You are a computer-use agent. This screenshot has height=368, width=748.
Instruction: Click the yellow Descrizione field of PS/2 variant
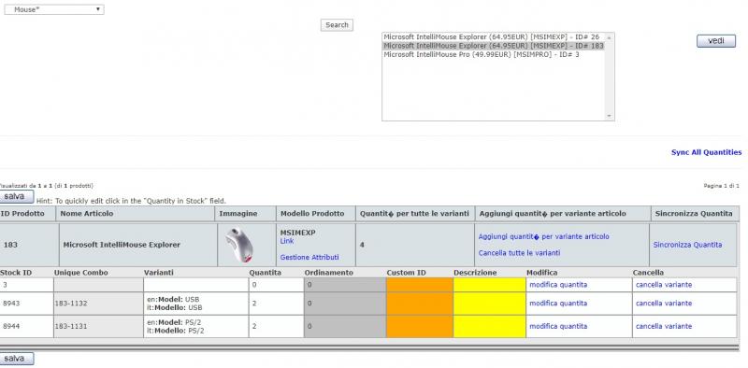point(489,327)
